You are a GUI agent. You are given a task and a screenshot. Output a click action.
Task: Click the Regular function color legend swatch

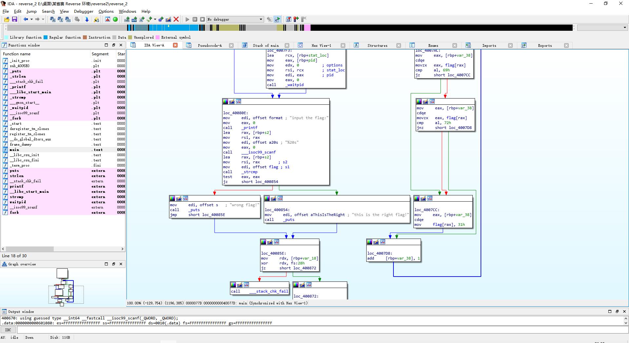click(x=46, y=37)
